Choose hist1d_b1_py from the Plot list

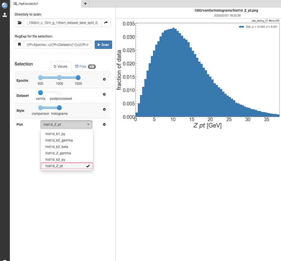tap(55, 134)
